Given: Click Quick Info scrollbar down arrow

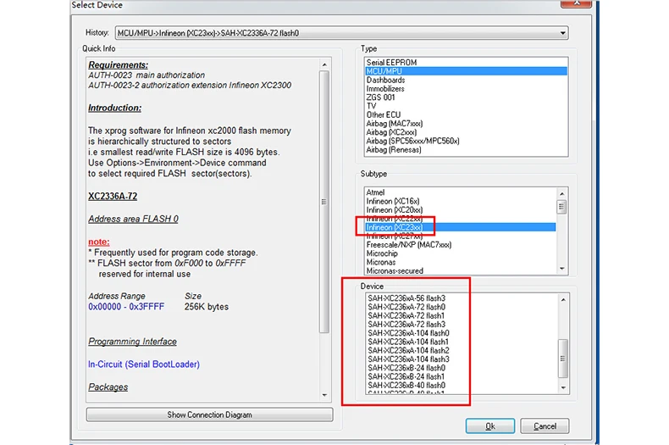Looking at the screenshot, I should pyautogui.click(x=324, y=395).
